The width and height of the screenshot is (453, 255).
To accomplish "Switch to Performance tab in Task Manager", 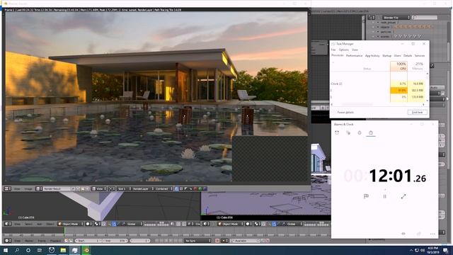I will tap(354, 55).
